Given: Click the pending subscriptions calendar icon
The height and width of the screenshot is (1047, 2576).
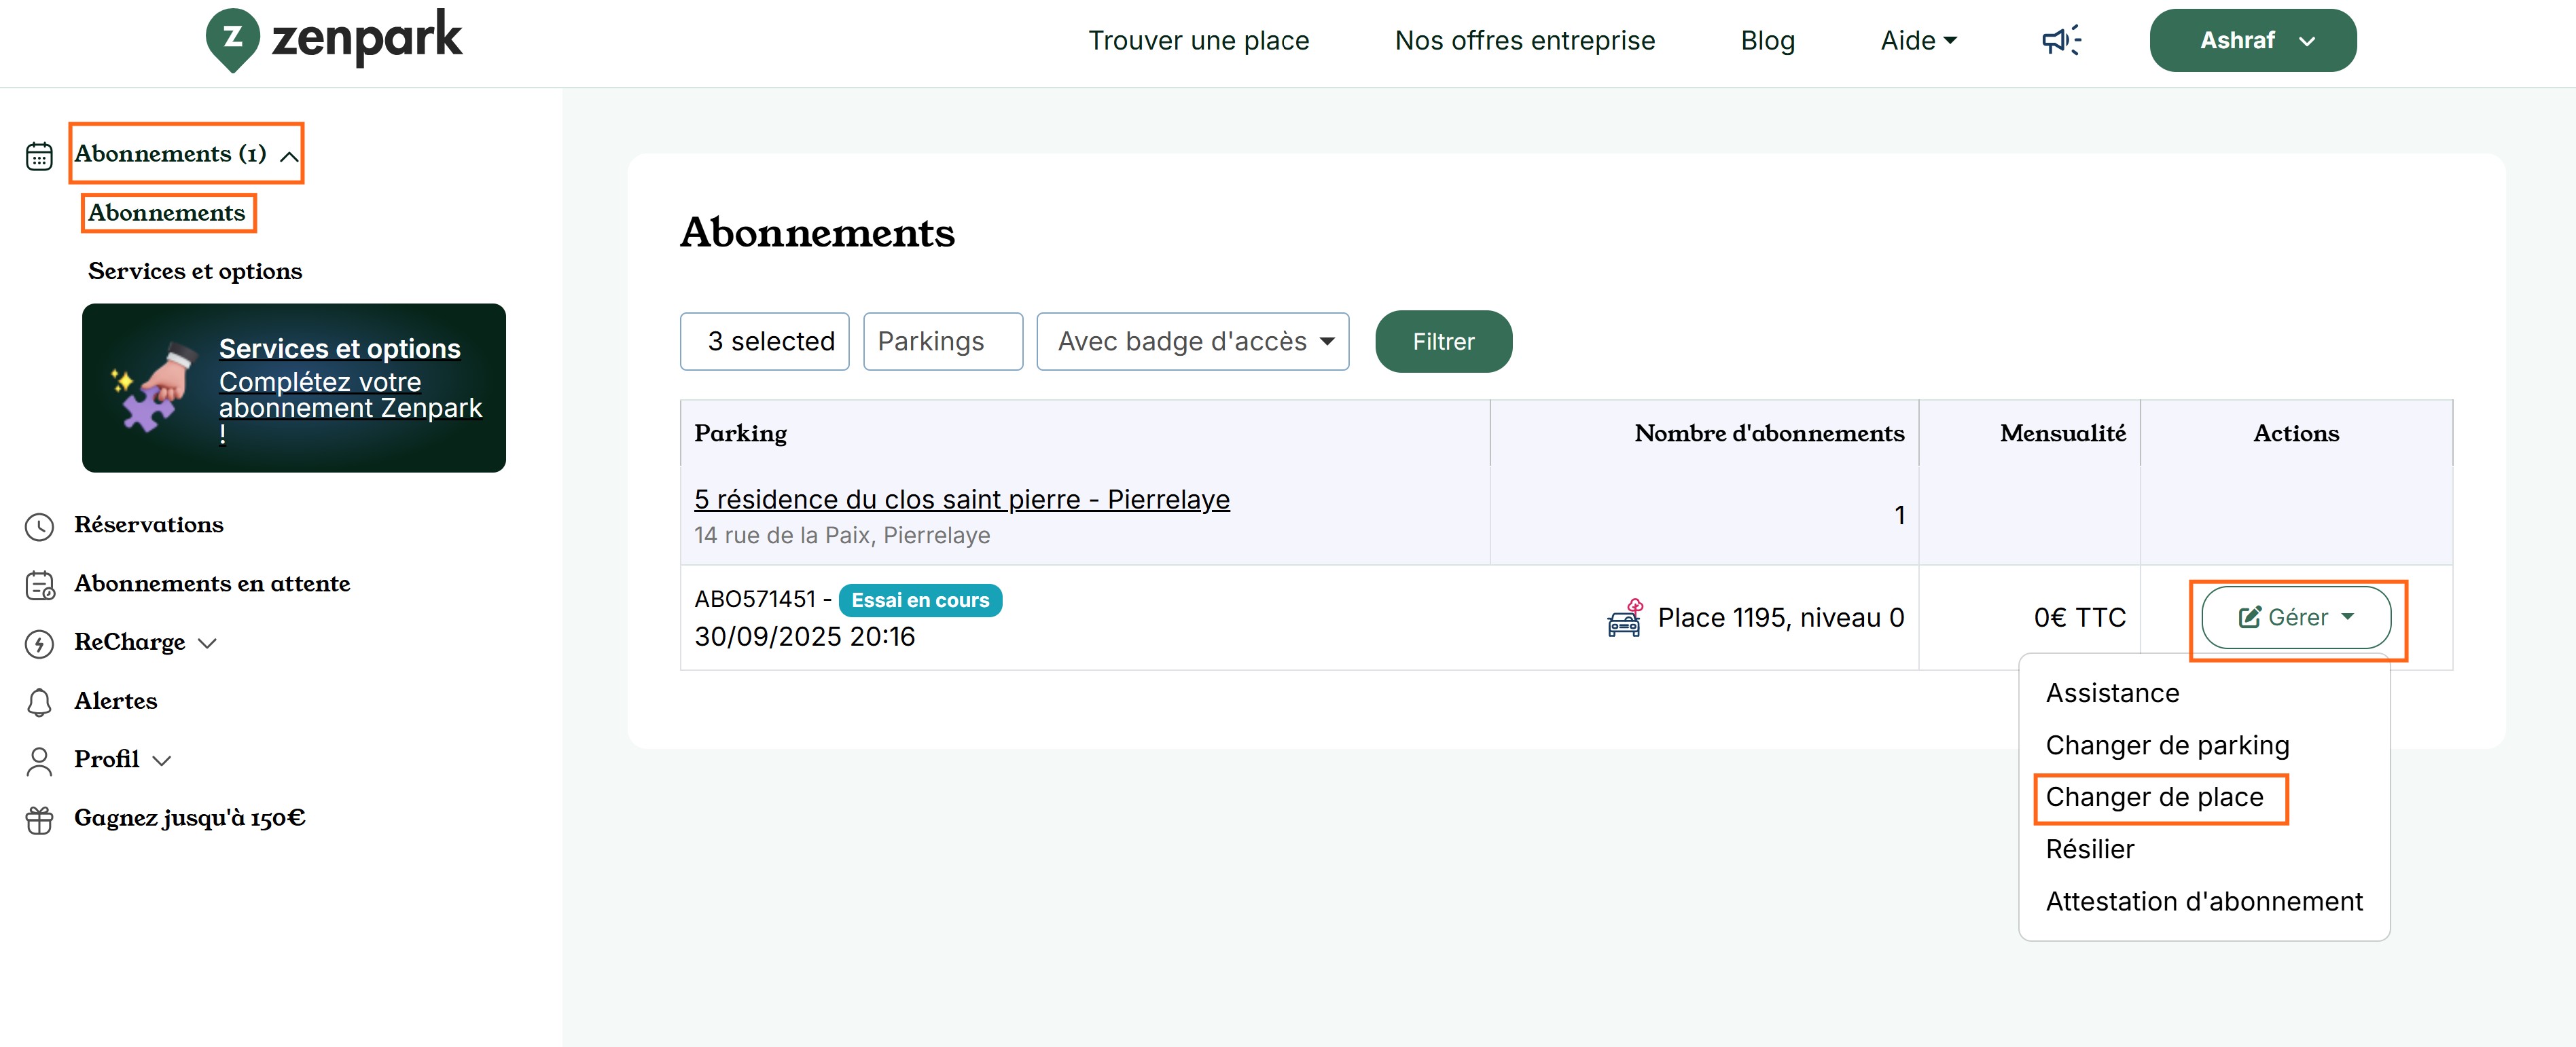Looking at the screenshot, I should (x=39, y=585).
